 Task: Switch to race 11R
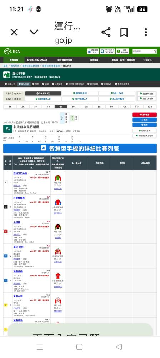[x=137, y=107]
